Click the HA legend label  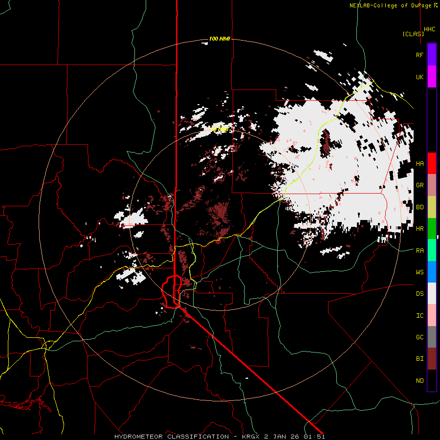[x=419, y=164]
